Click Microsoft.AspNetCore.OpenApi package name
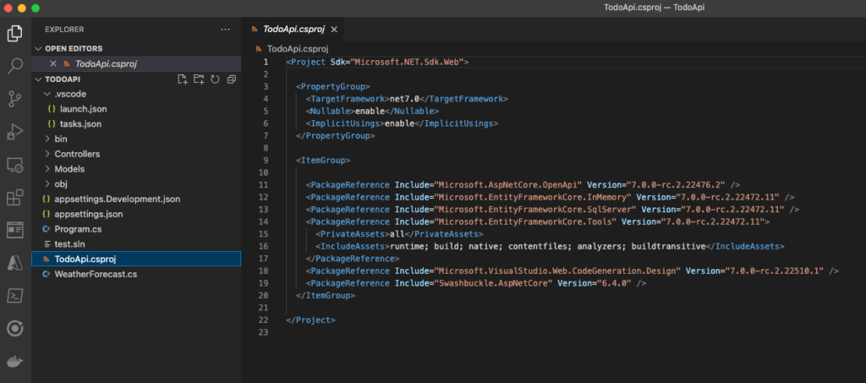 509,185
